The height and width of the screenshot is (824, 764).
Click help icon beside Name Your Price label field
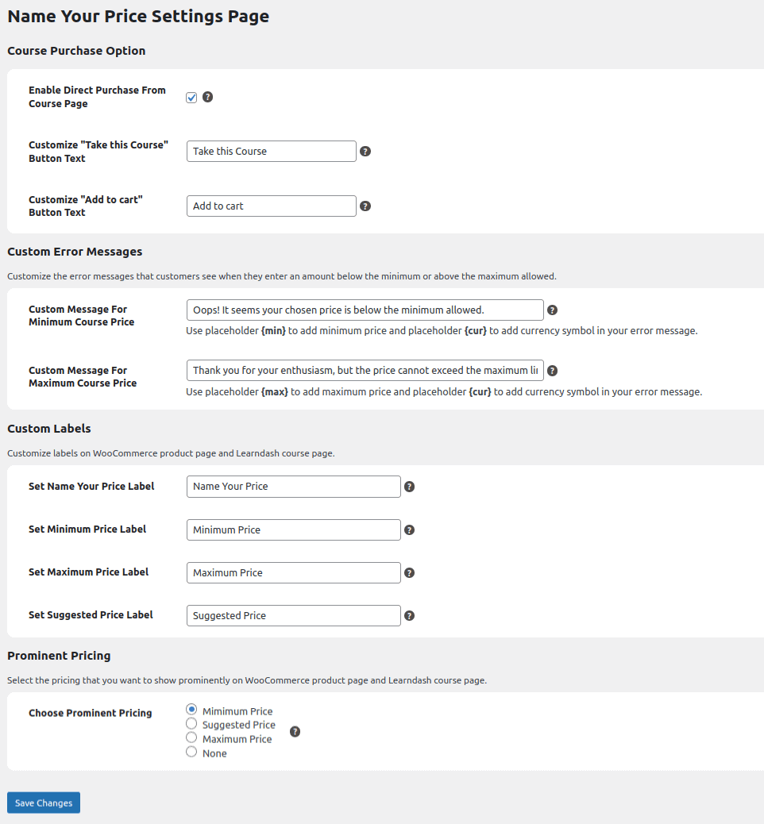click(410, 487)
